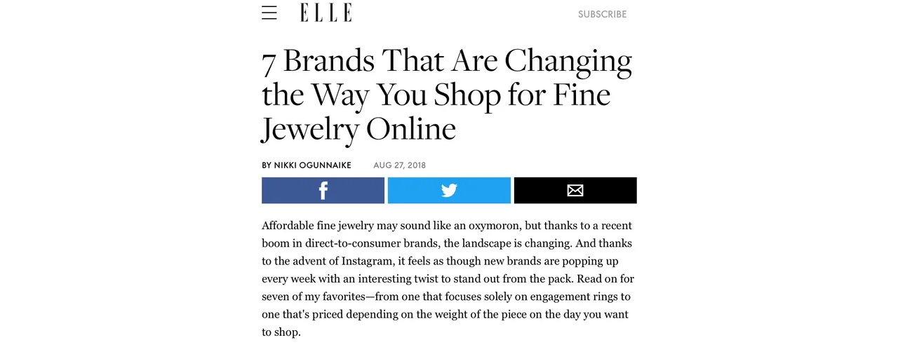Share the article on Twitter
Screen dimensions: 898x347
click(x=449, y=191)
